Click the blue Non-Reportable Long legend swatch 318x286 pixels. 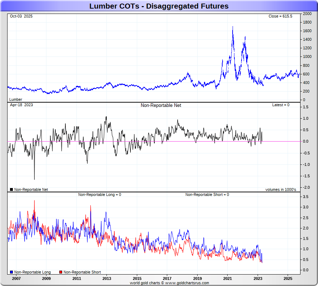point(11,272)
